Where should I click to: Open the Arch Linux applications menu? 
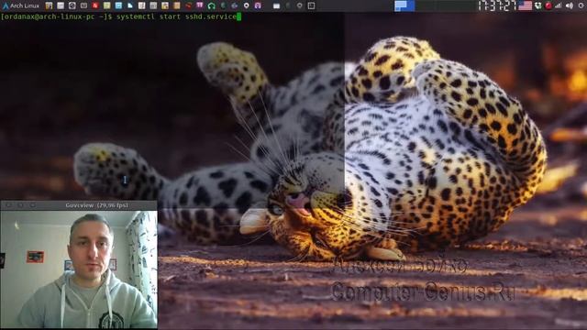coord(21,5)
